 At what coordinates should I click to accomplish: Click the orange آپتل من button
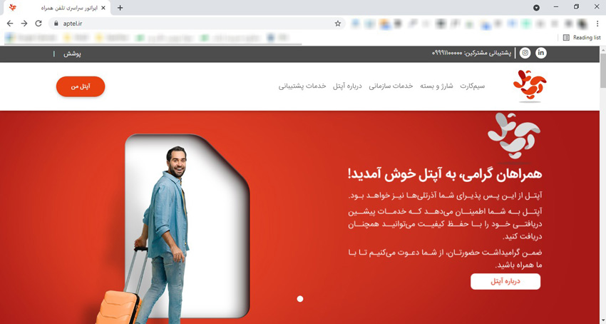[x=81, y=86]
